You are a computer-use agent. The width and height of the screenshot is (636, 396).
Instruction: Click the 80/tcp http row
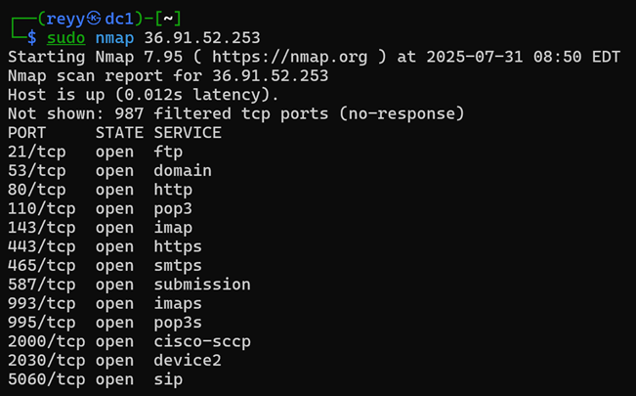coord(101,190)
